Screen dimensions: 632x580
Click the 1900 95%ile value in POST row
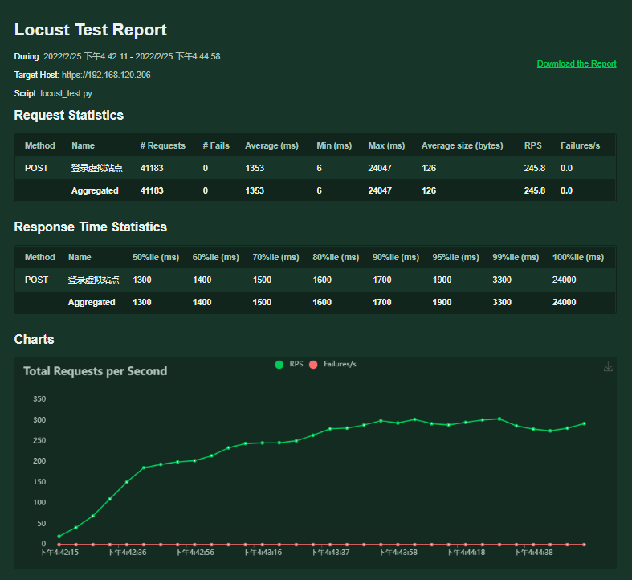pos(442,280)
